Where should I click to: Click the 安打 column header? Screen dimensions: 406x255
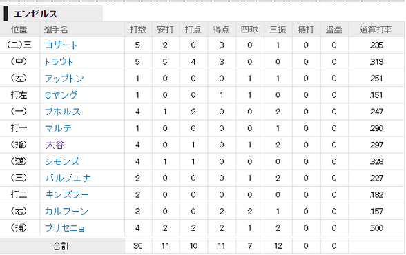(166, 30)
